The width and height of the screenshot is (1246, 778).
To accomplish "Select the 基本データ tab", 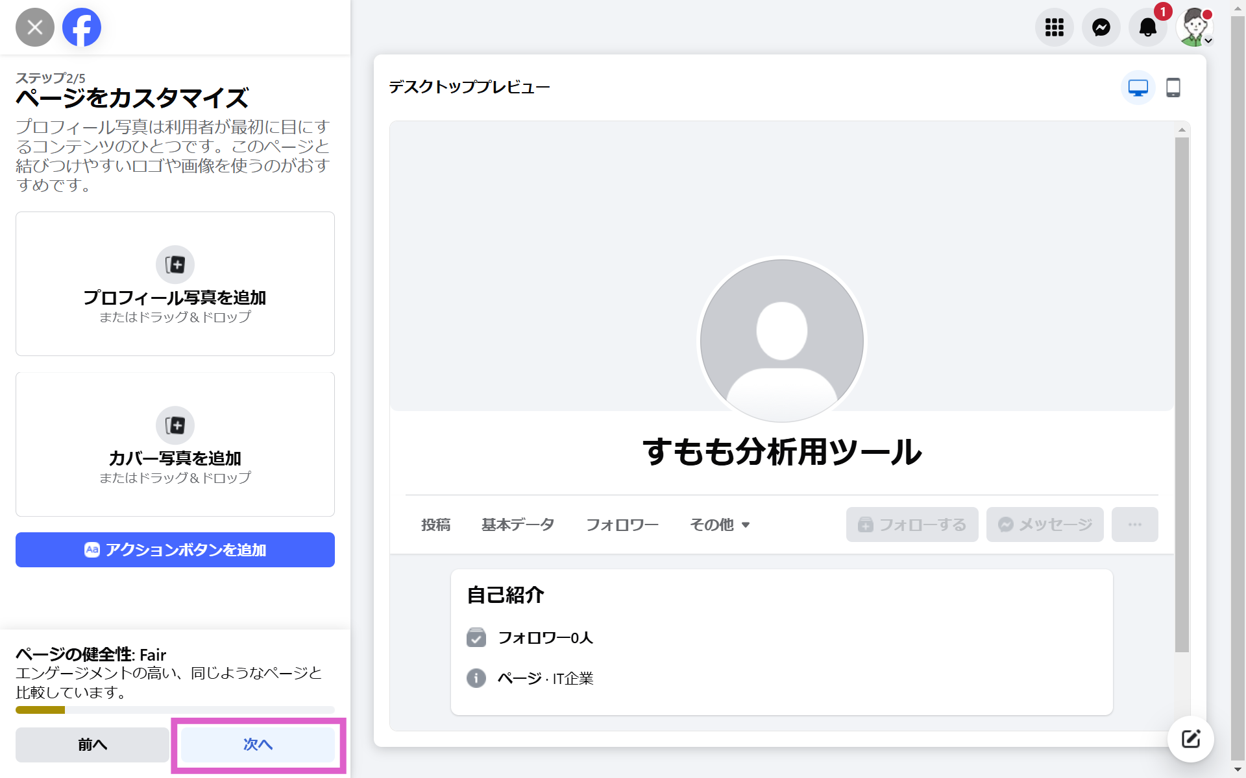I will (518, 525).
